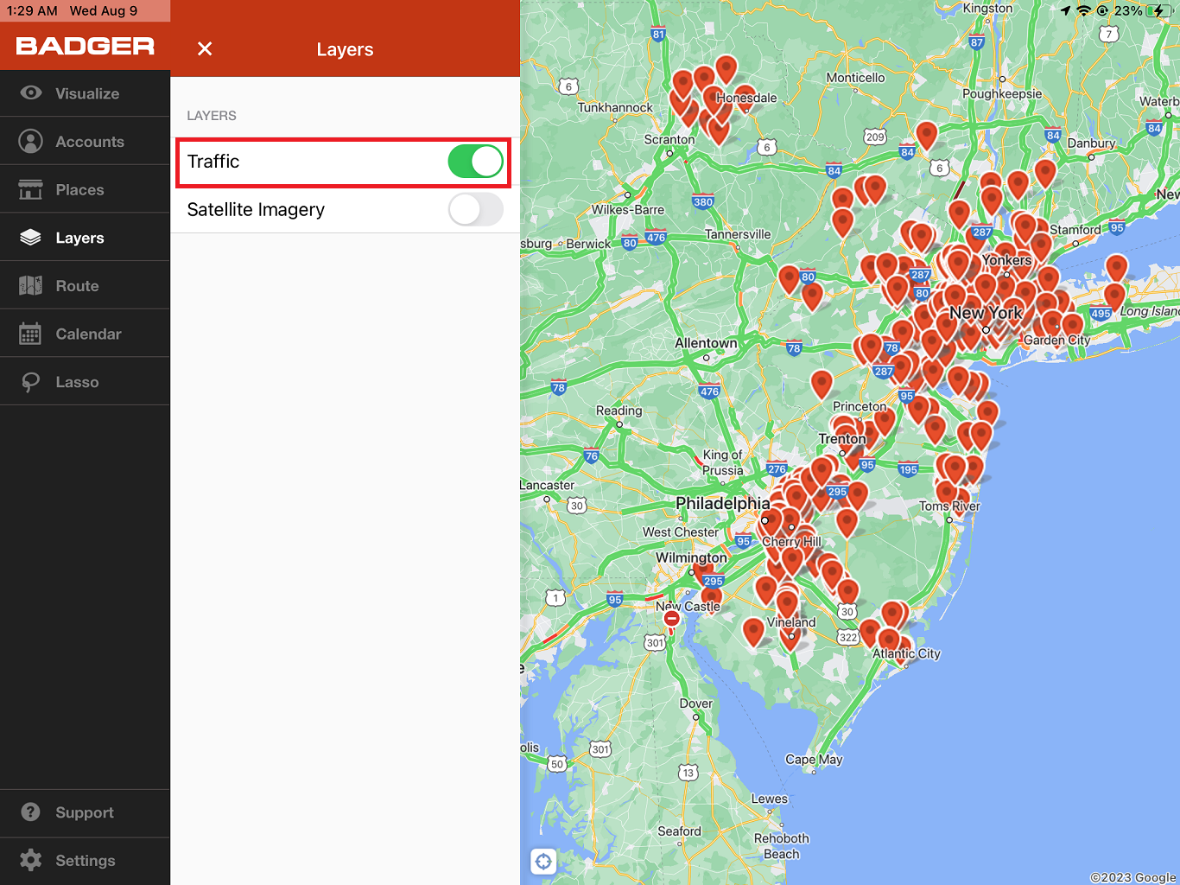Open the Places menu item
The image size is (1180, 885).
[x=85, y=189]
